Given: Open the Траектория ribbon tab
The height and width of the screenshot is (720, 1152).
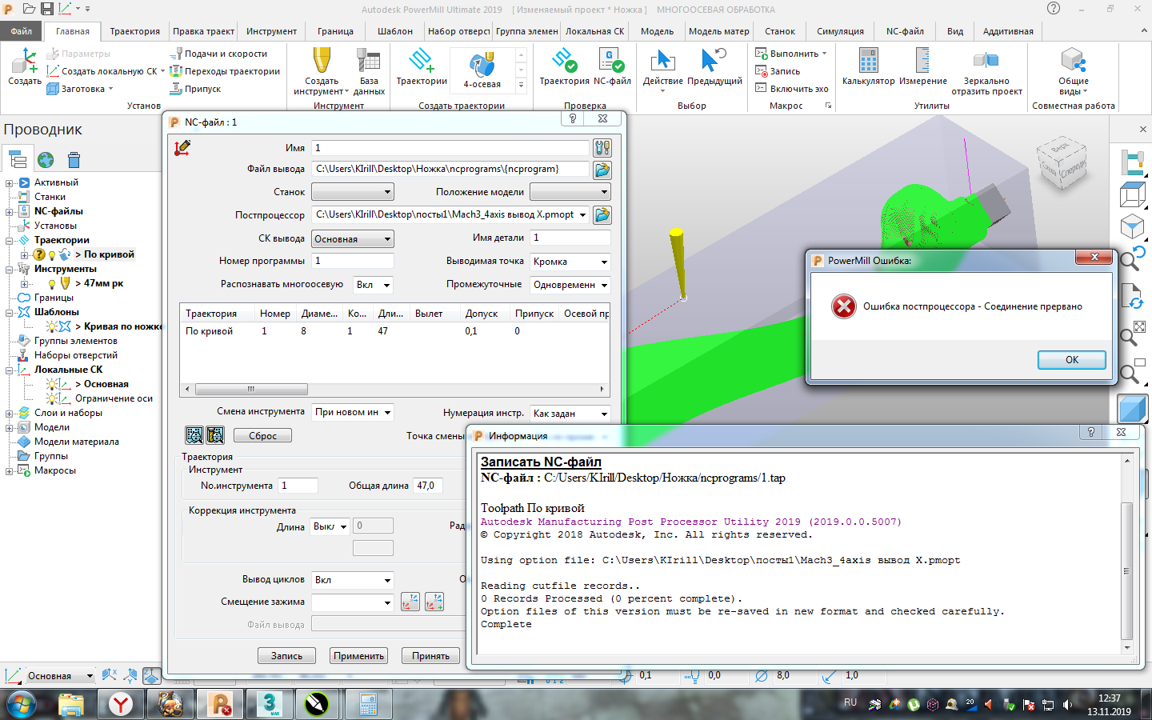Looking at the screenshot, I should (x=135, y=31).
